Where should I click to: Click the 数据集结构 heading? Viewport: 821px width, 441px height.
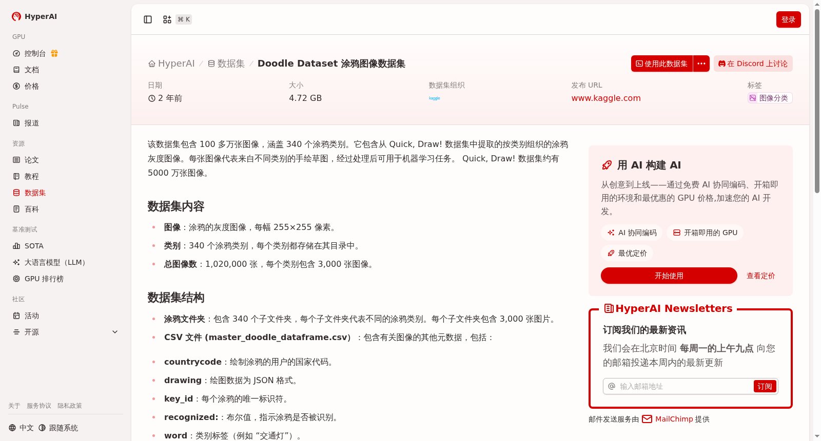click(x=176, y=298)
